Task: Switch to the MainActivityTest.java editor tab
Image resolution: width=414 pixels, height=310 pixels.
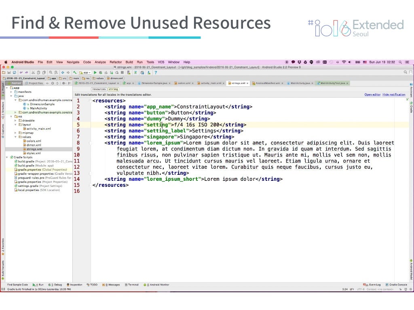Action: click(x=333, y=83)
